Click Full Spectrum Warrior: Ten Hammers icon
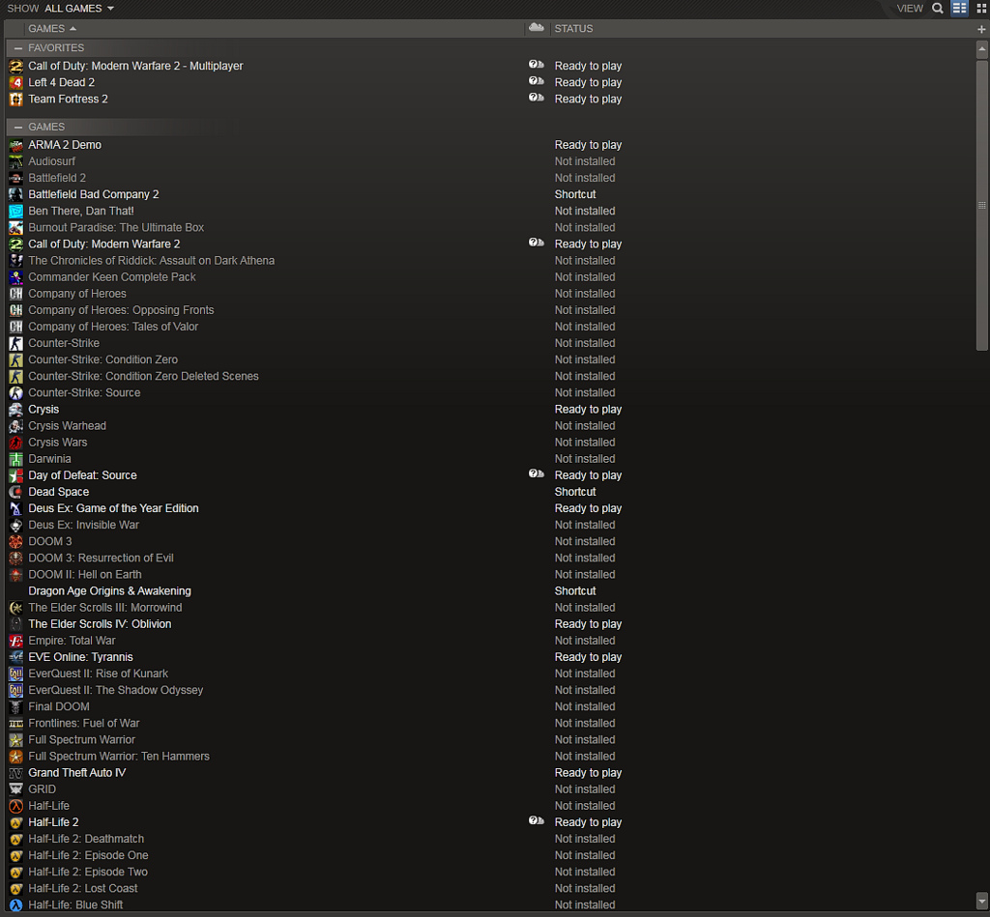The width and height of the screenshot is (990, 917). tap(15, 756)
